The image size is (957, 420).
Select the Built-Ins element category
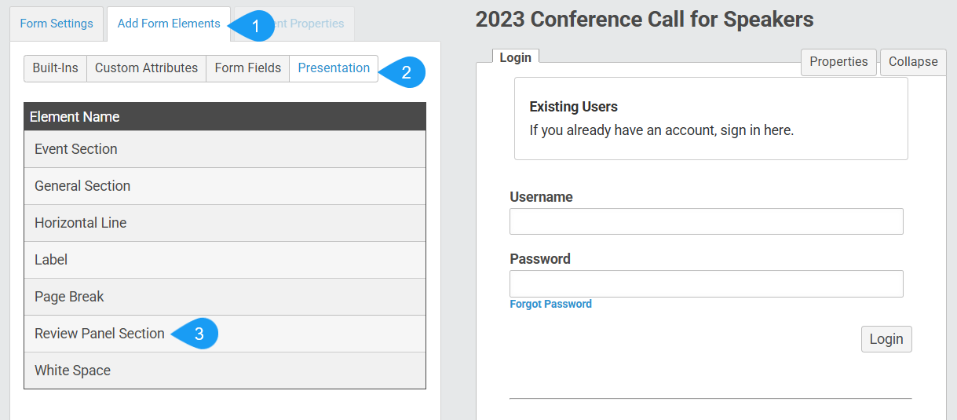tap(56, 68)
